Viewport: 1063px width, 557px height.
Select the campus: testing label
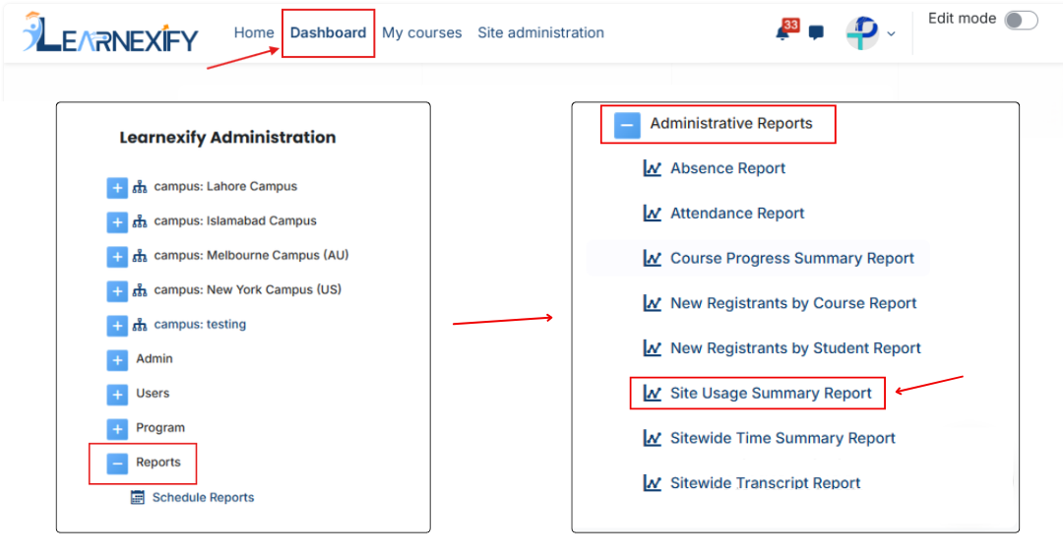click(x=200, y=325)
